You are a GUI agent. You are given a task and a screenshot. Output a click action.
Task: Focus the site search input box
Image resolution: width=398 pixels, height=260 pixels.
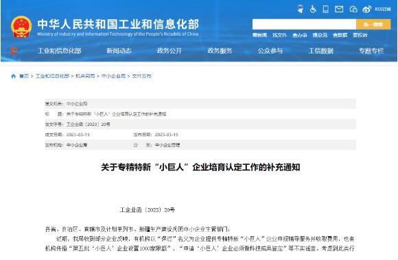[x=304, y=25]
